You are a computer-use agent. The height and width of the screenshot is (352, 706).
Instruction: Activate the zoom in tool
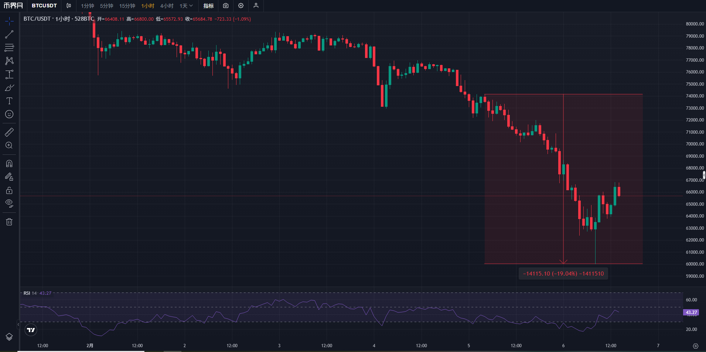9,145
